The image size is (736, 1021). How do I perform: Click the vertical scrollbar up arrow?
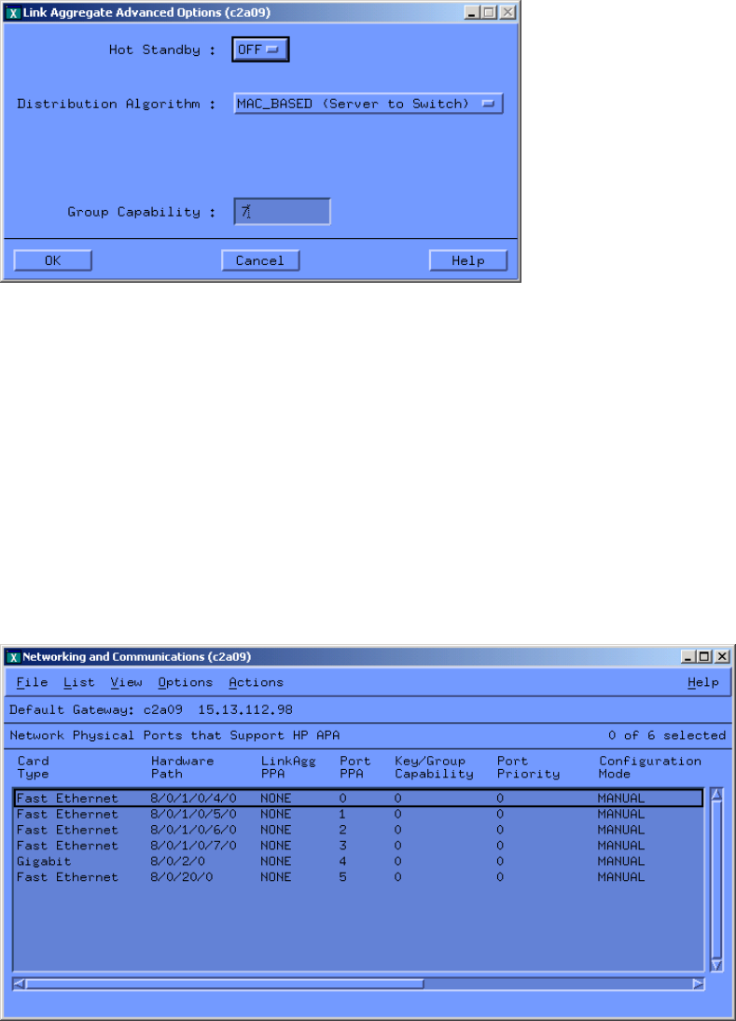[x=716, y=795]
